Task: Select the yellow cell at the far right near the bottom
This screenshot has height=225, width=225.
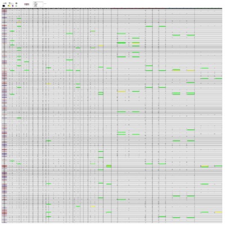Action: 218,212
